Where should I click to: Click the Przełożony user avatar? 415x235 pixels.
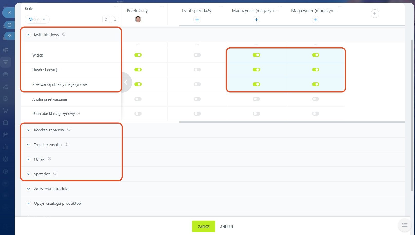(x=138, y=19)
